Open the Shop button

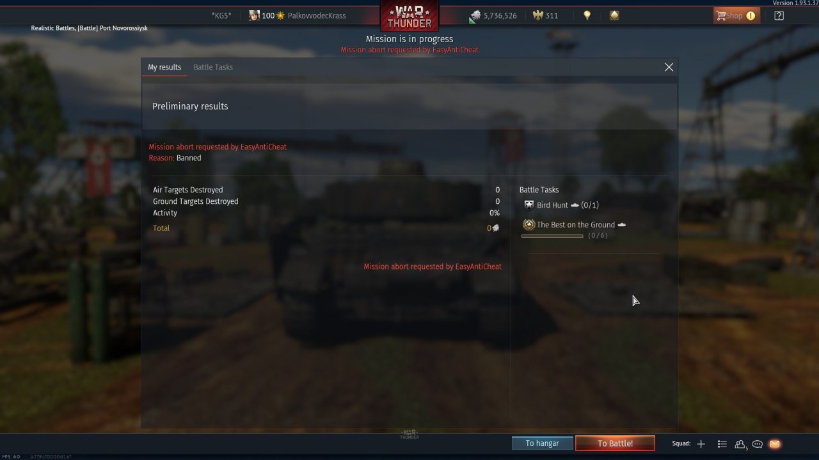click(x=736, y=16)
